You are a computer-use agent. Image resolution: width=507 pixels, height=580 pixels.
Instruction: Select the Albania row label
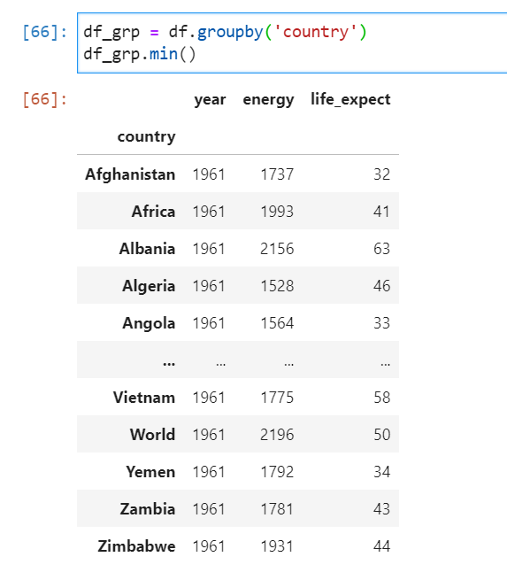pyautogui.click(x=147, y=249)
